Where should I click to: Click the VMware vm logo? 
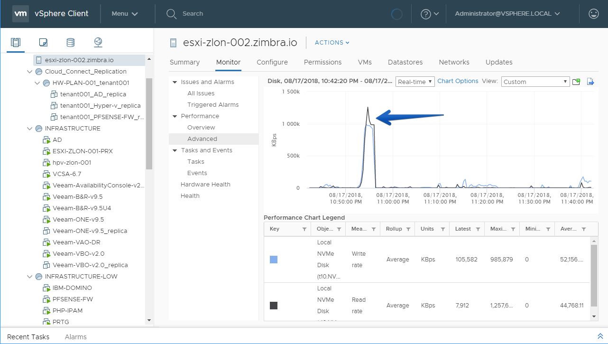point(21,14)
